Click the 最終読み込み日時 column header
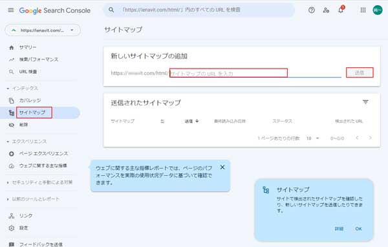This screenshot has width=388, height=247. [x=230, y=121]
